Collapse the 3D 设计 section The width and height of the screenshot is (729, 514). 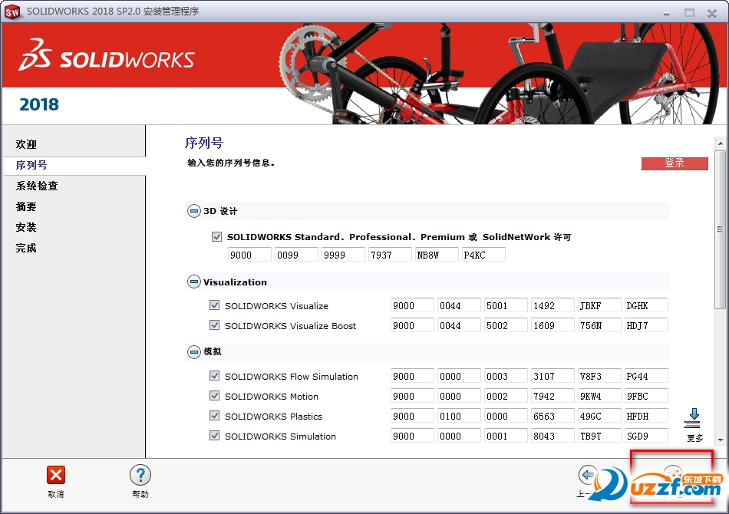click(x=193, y=211)
